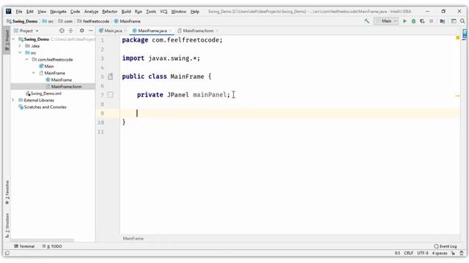The height and width of the screenshot is (263, 469).
Task: Toggle the Structure side tab
Action: (7, 226)
